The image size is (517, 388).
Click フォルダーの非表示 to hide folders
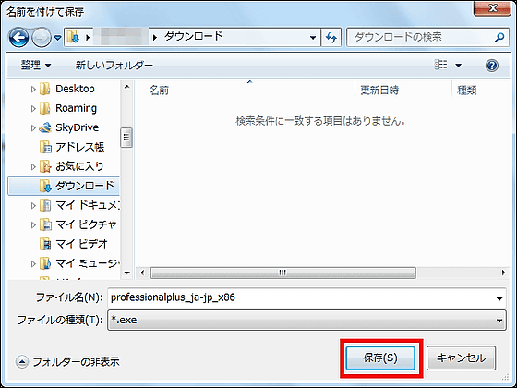[x=67, y=362]
